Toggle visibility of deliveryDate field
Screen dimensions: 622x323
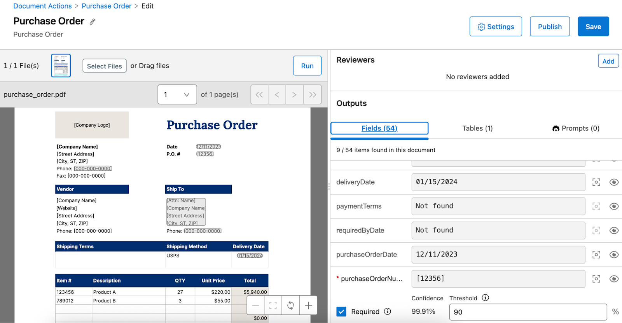point(614,182)
